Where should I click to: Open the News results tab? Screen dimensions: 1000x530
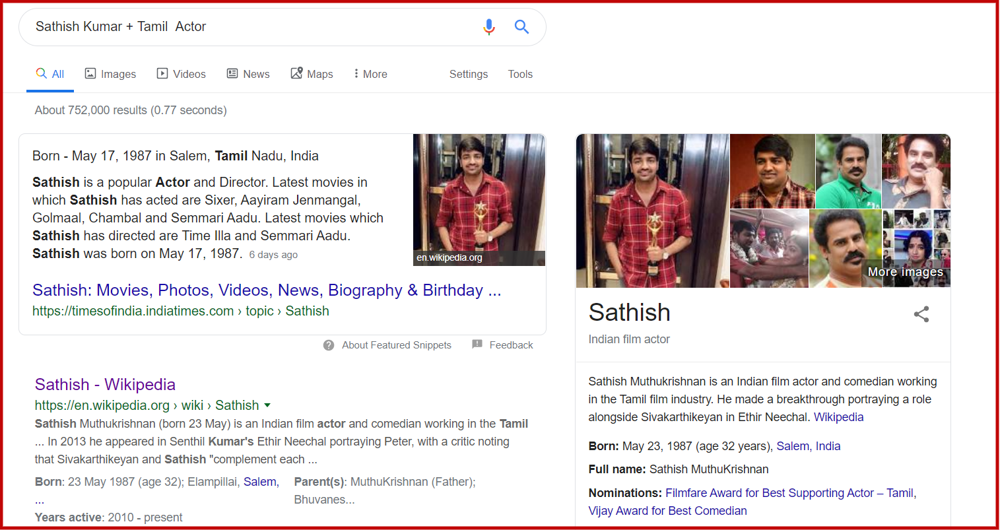point(248,74)
